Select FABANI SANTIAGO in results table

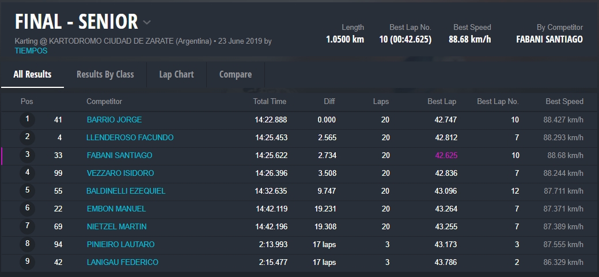[119, 155]
